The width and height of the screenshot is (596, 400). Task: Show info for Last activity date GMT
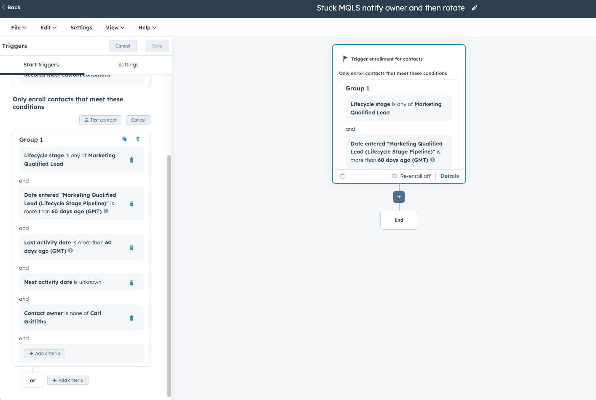(70, 251)
